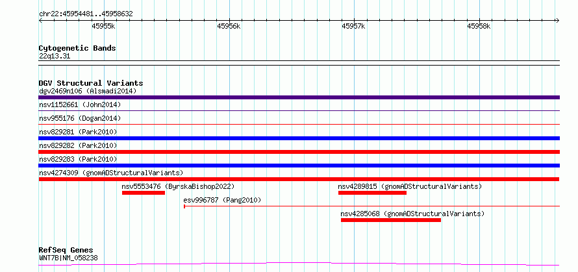Select the dark purple dgv2469n106 variant bar

[299, 97]
